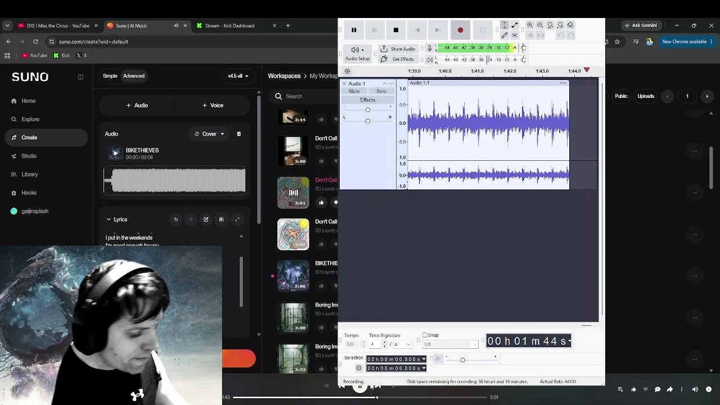720x405 pixels.
Task: Open the Workspaces breadcrumb link
Action: coord(284,76)
